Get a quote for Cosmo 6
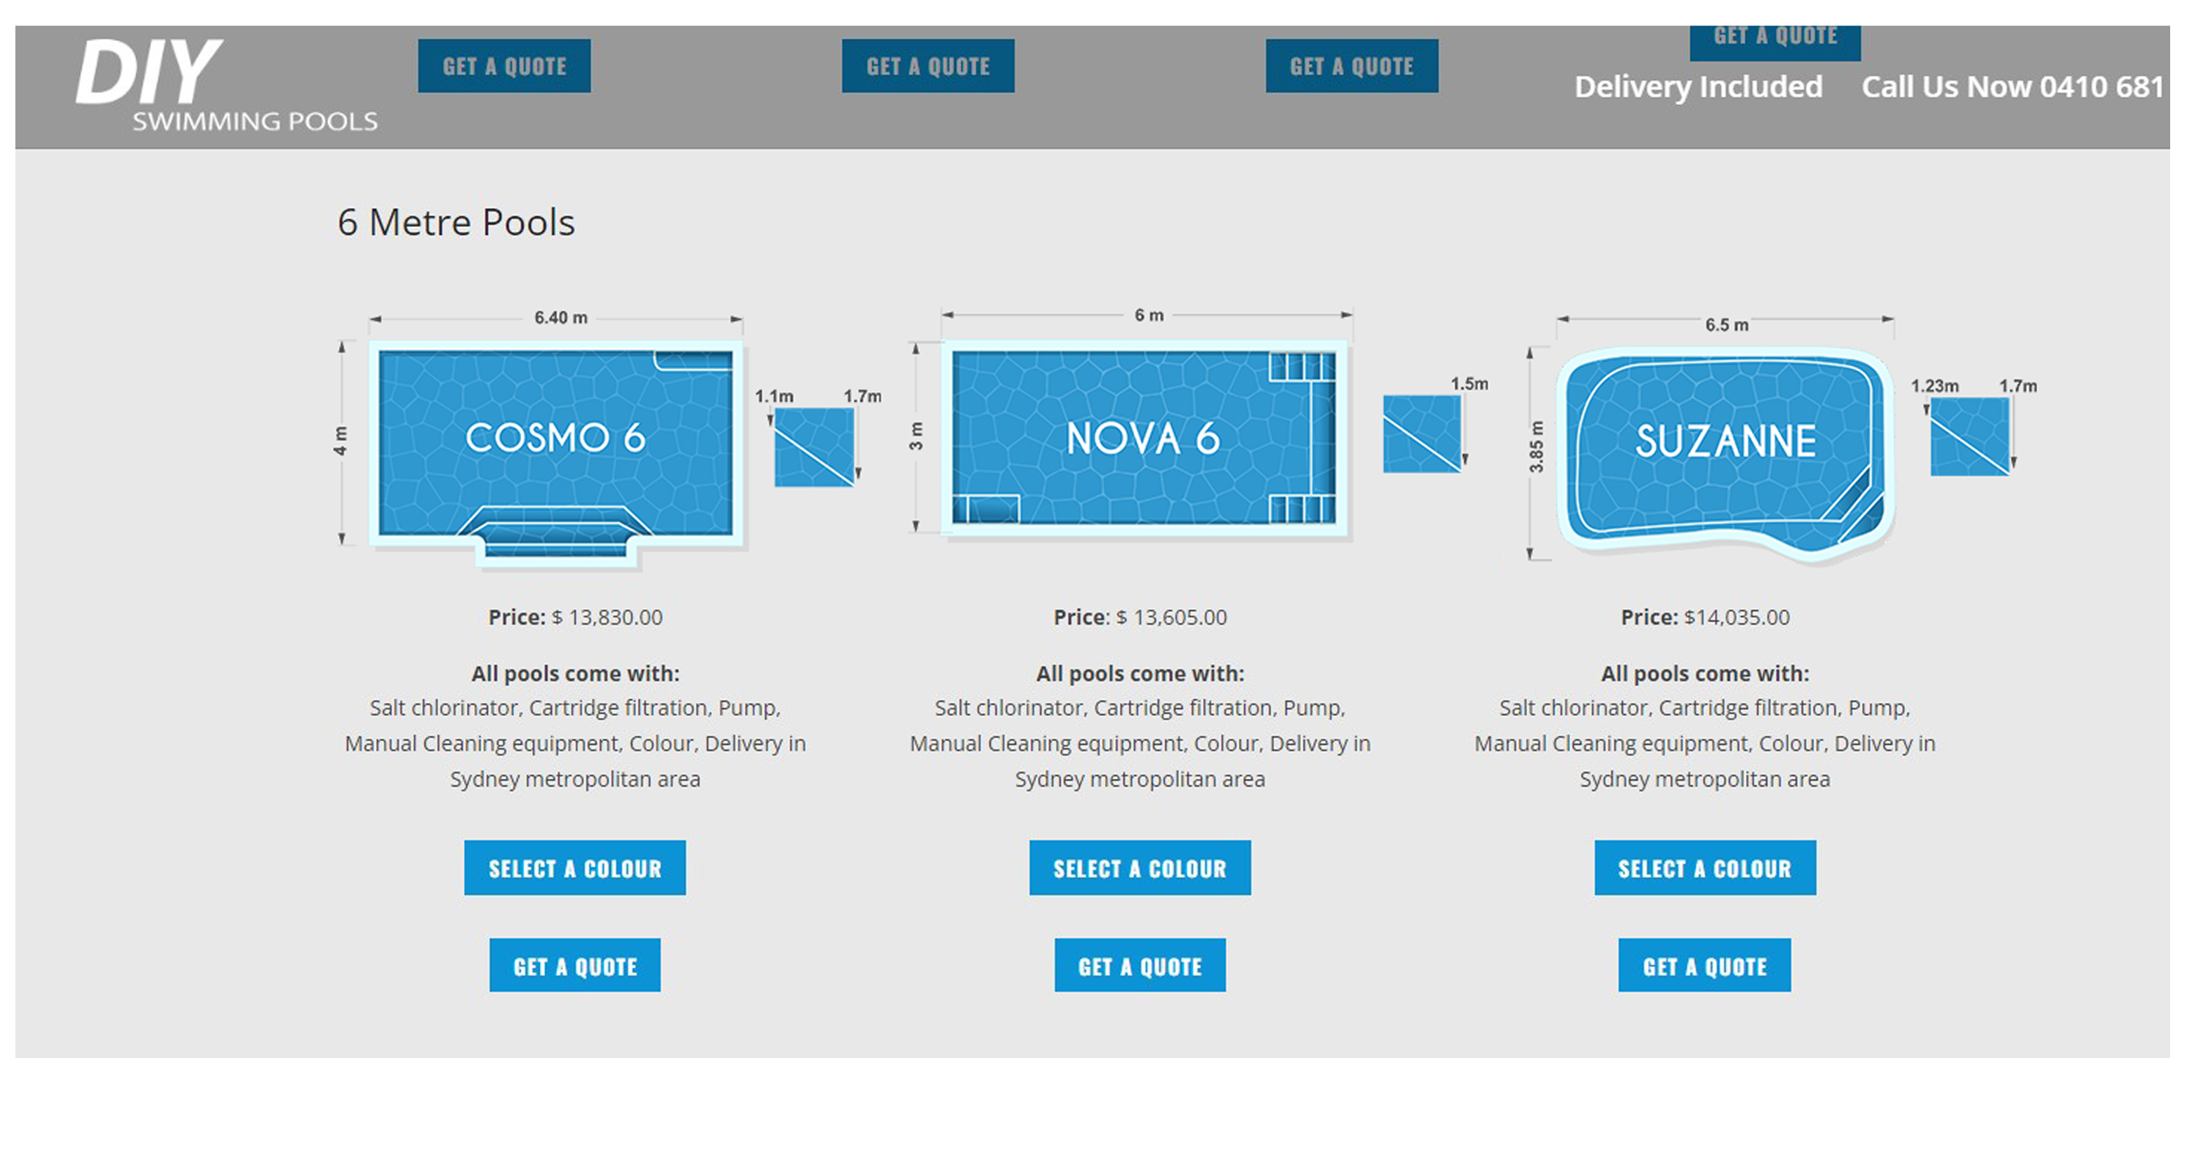Viewport: 2198px width, 1165px height. point(574,965)
